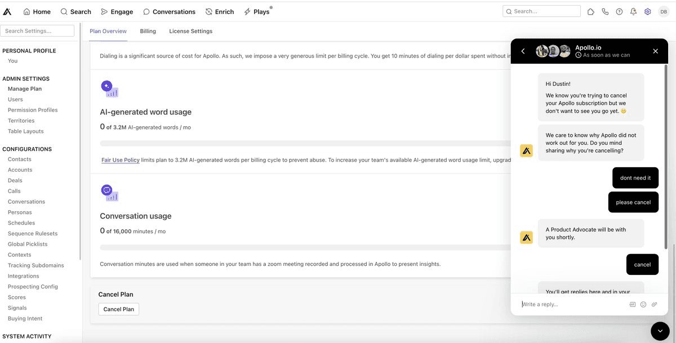Screen dimensions: 676x343
Task: Click the support team avatars in chat header
Action: point(553,51)
